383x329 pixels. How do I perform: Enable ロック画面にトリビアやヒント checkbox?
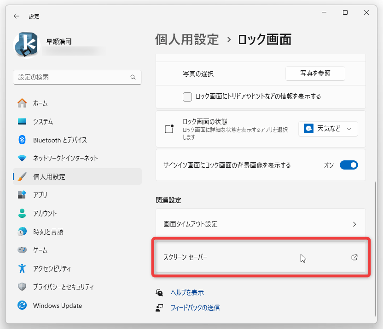pyautogui.click(x=187, y=97)
